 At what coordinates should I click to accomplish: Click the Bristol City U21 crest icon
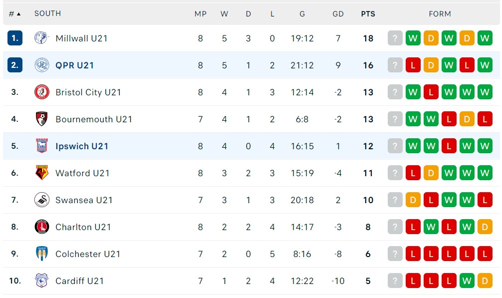click(42, 92)
